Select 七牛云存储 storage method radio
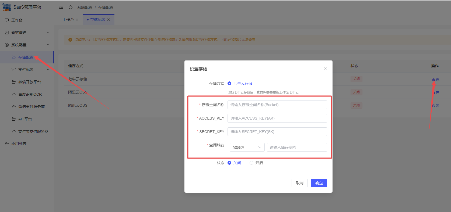This screenshot has width=451, height=212. coord(229,83)
